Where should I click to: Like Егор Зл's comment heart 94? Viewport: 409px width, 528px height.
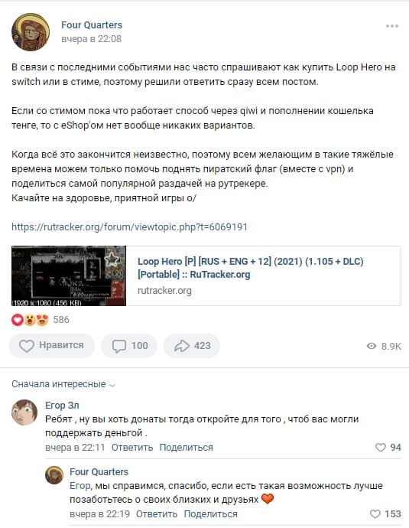coord(388,447)
